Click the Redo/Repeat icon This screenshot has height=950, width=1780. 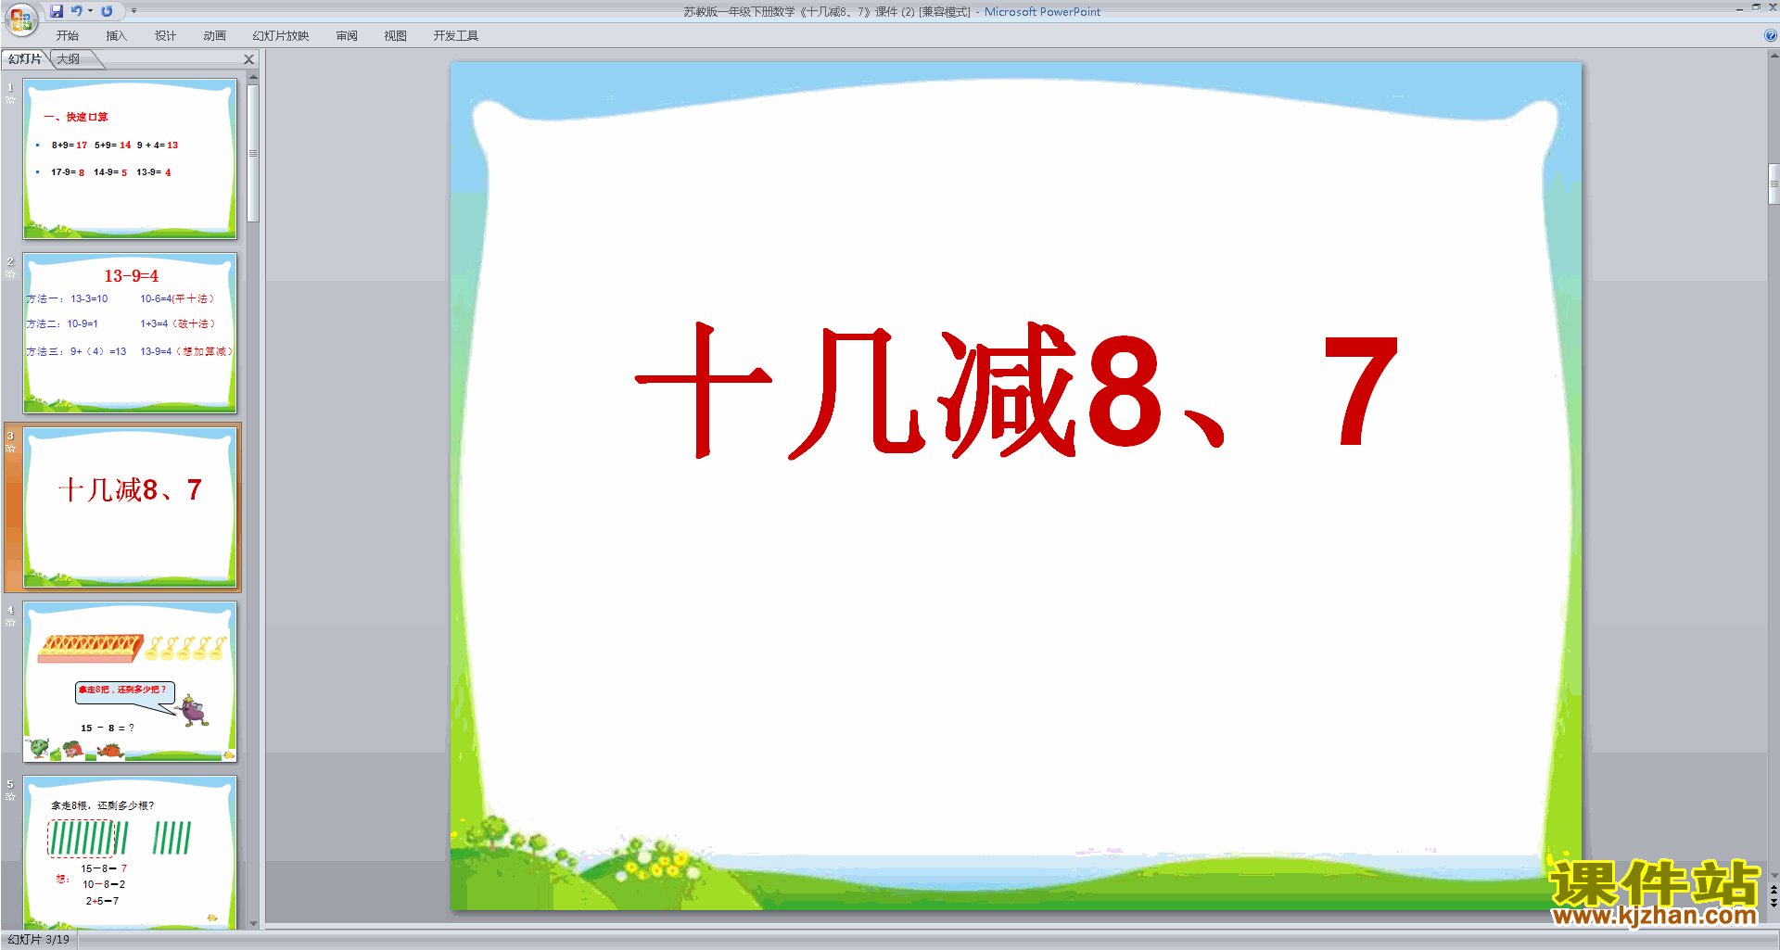tap(107, 11)
